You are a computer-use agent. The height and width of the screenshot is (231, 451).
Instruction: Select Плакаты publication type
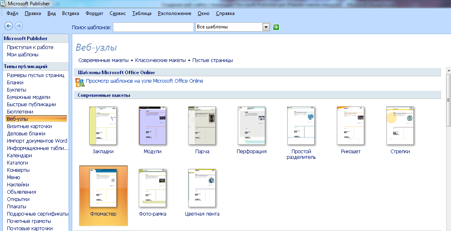tap(17, 207)
